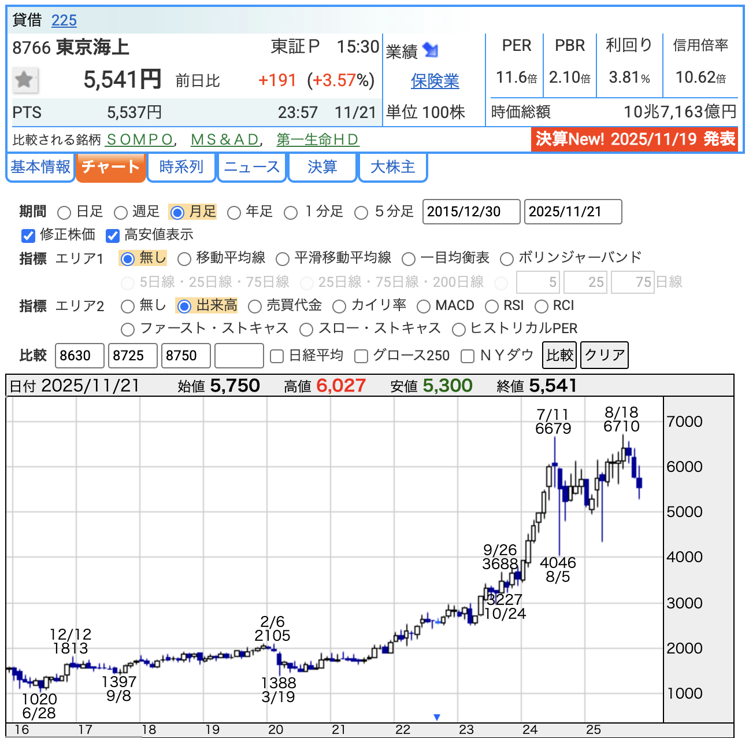Viewport: 749px width, 738px height.
Task: Click the blue performance trend arrow icon
Action: [x=431, y=50]
